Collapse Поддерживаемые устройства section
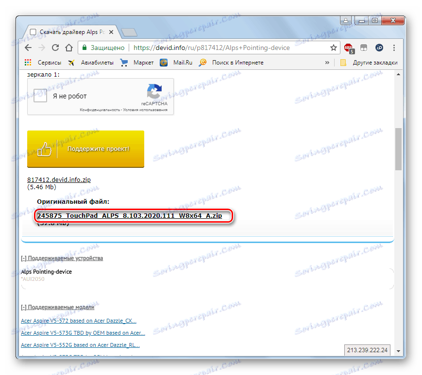The width and height of the screenshot is (422, 375). click(x=62, y=258)
